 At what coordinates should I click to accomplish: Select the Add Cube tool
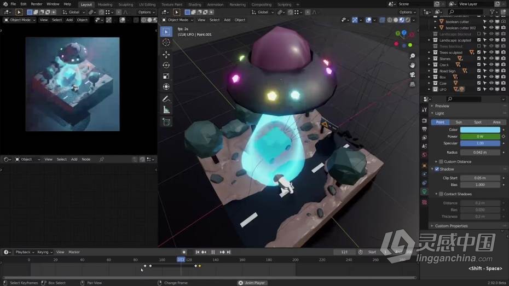(x=166, y=122)
